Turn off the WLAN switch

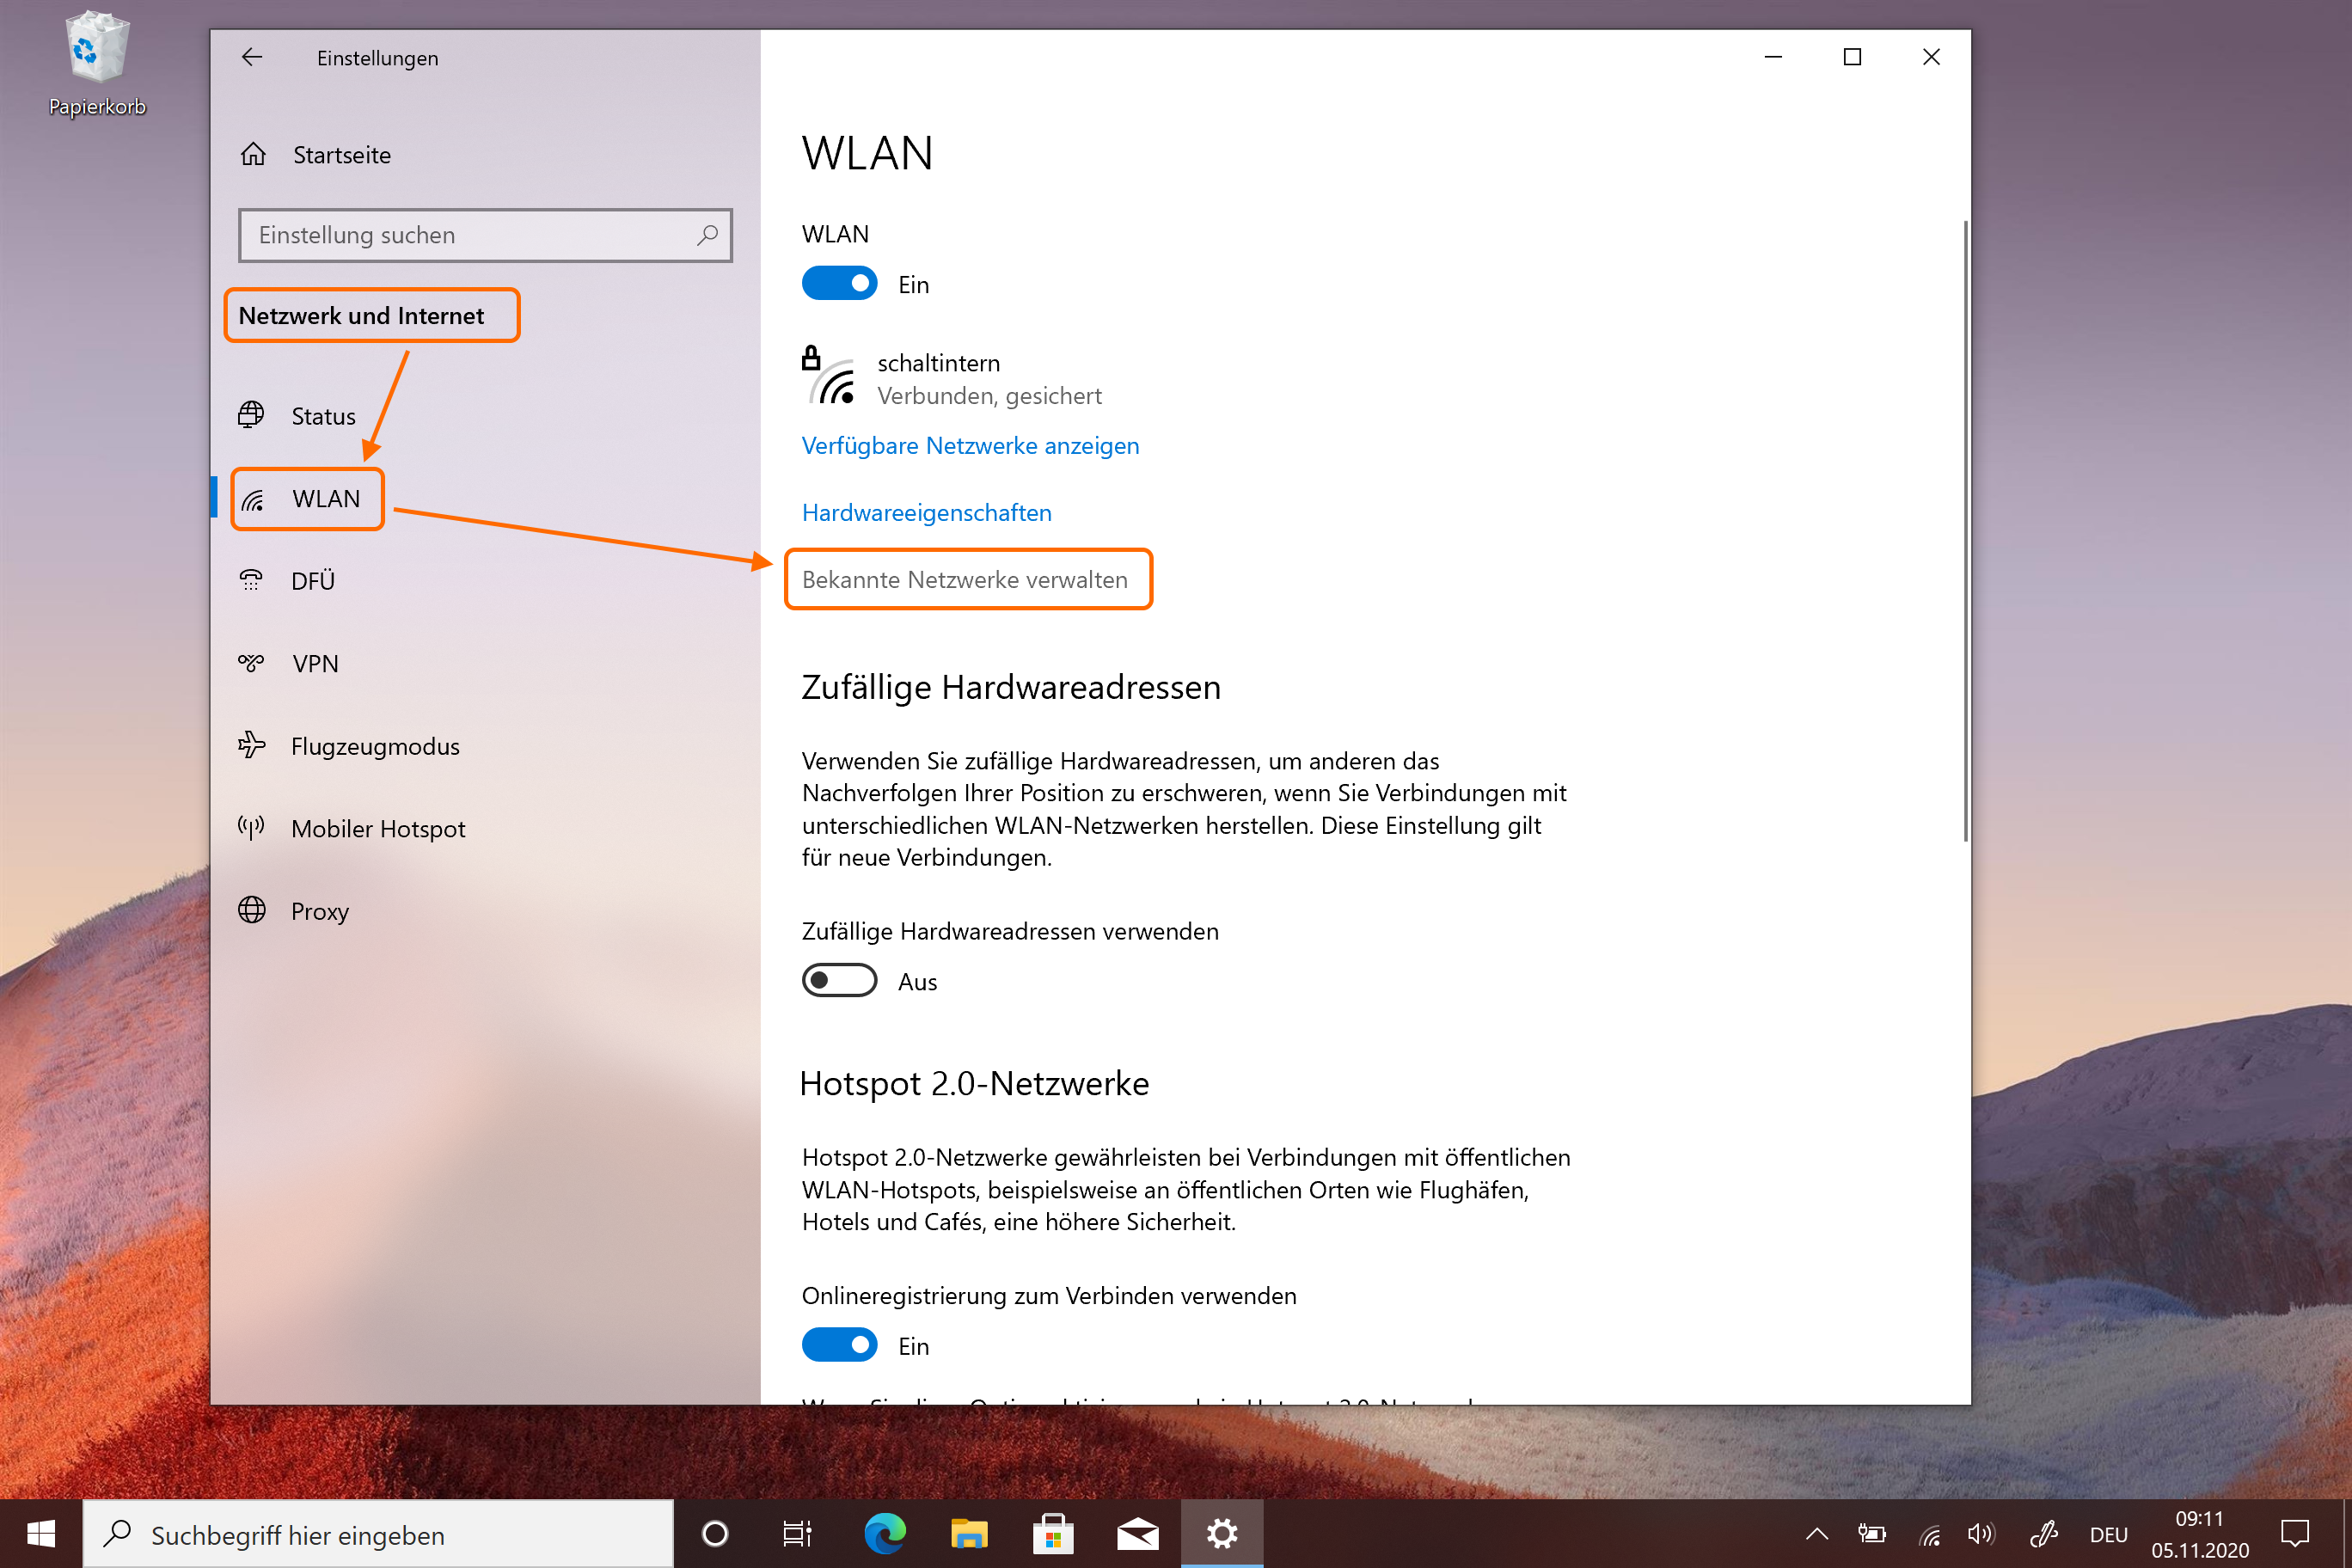coord(840,284)
